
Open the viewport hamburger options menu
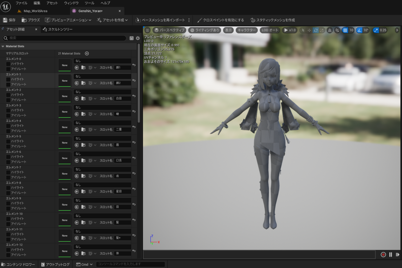coord(147,30)
